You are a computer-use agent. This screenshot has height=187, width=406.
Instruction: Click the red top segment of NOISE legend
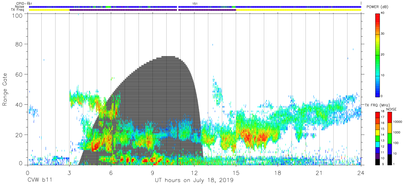click(x=389, y=117)
